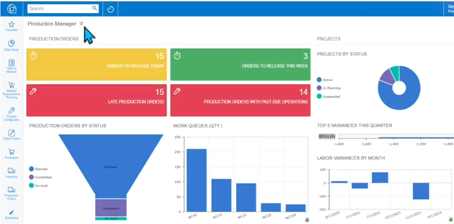Click the 1/1/2021 labor variance bar
The height and width of the screenshot is (224, 454).
[359, 186]
